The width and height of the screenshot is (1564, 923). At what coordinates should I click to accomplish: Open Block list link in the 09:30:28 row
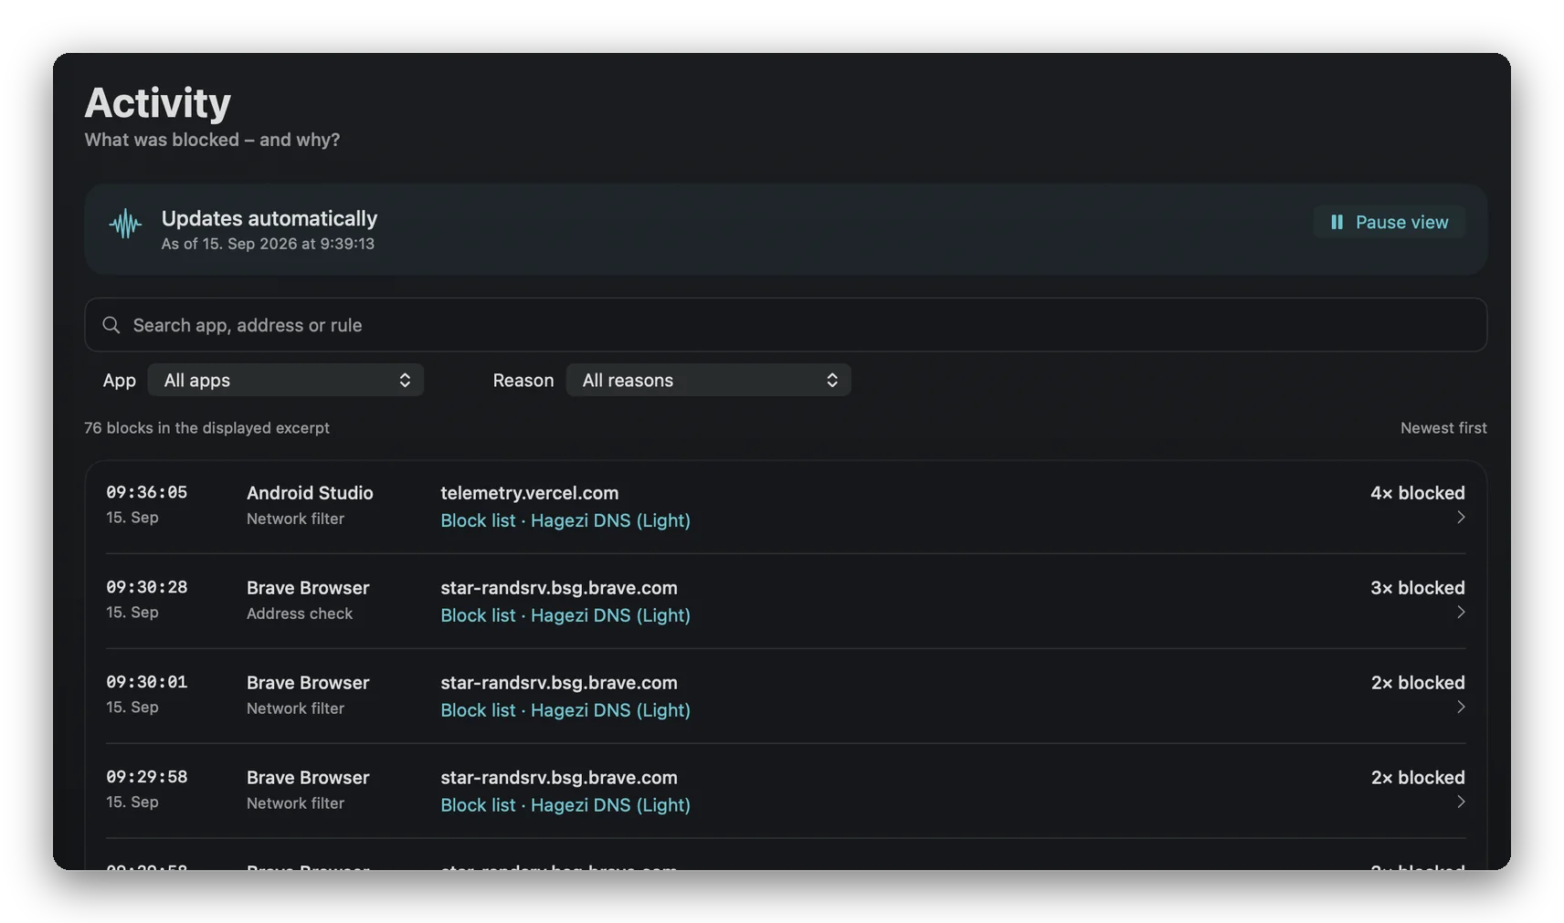coord(565,615)
